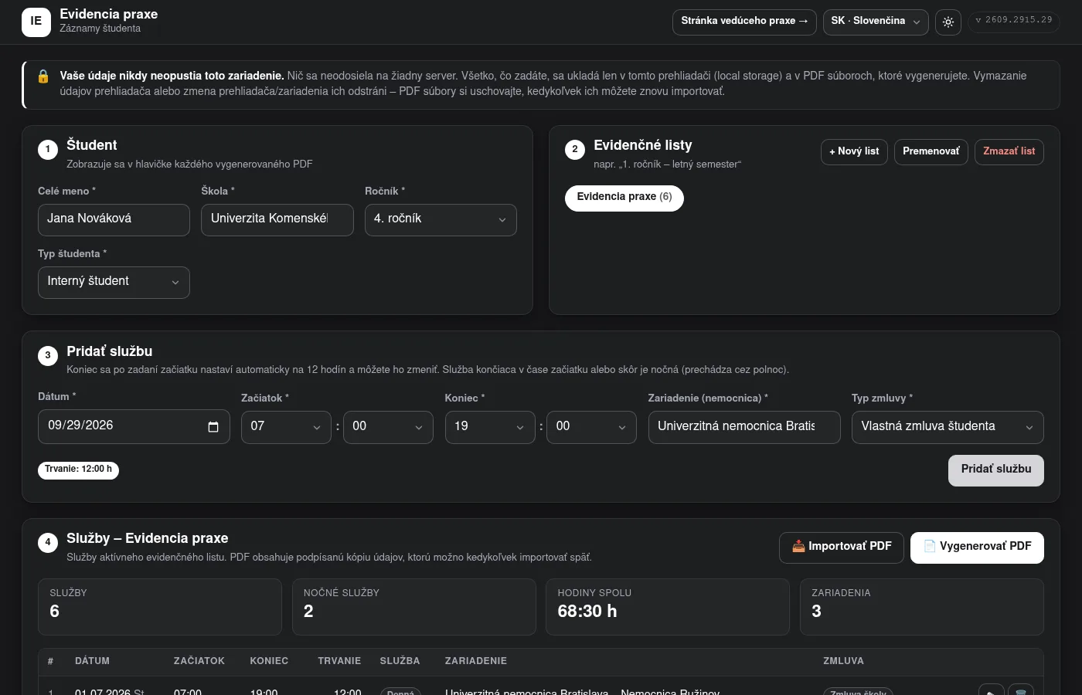Click the SLUŽBA table column header

click(400, 661)
